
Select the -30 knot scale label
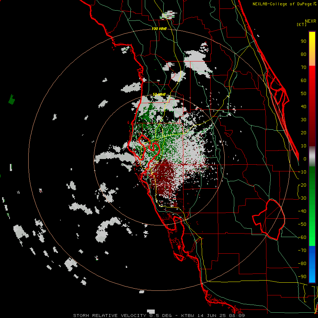click(302, 198)
